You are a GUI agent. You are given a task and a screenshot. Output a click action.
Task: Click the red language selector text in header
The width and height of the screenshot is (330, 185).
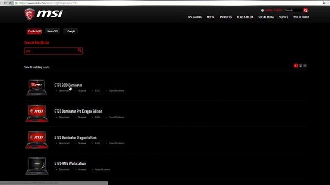coord(273,10)
